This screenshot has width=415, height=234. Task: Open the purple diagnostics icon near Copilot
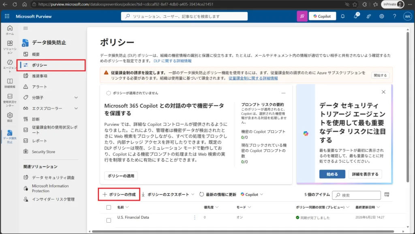tap(302, 16)
